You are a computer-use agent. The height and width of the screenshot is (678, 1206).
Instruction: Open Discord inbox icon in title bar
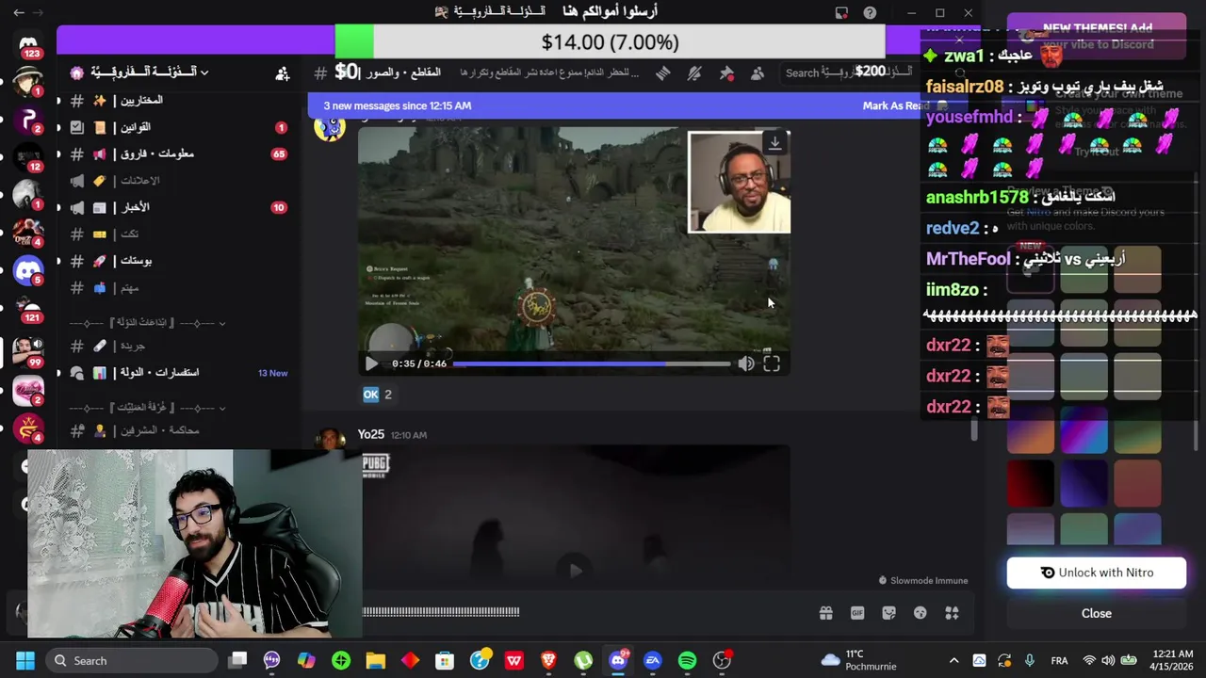coord(841,12)
